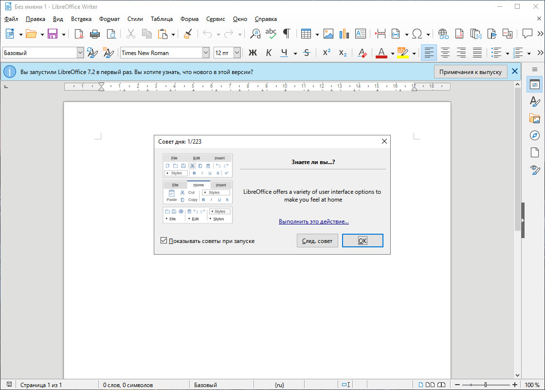This screenshot has height=390, width=545.
Task: Open the Таблица menu
Action: (162, 19)
